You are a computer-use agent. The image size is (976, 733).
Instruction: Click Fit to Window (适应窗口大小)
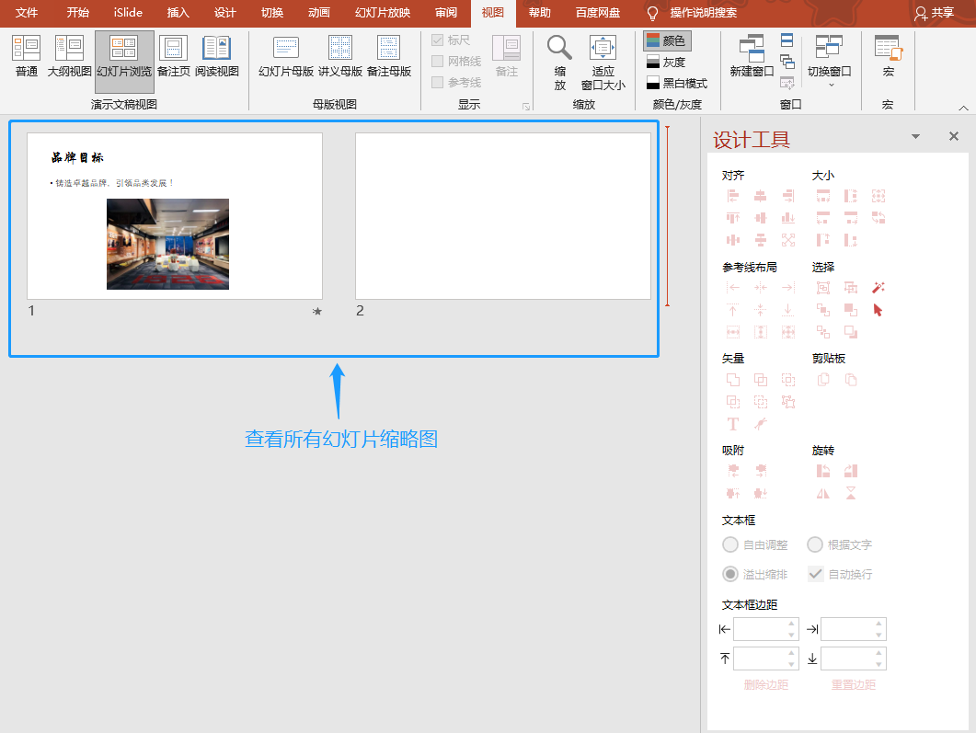coord(603,63)
